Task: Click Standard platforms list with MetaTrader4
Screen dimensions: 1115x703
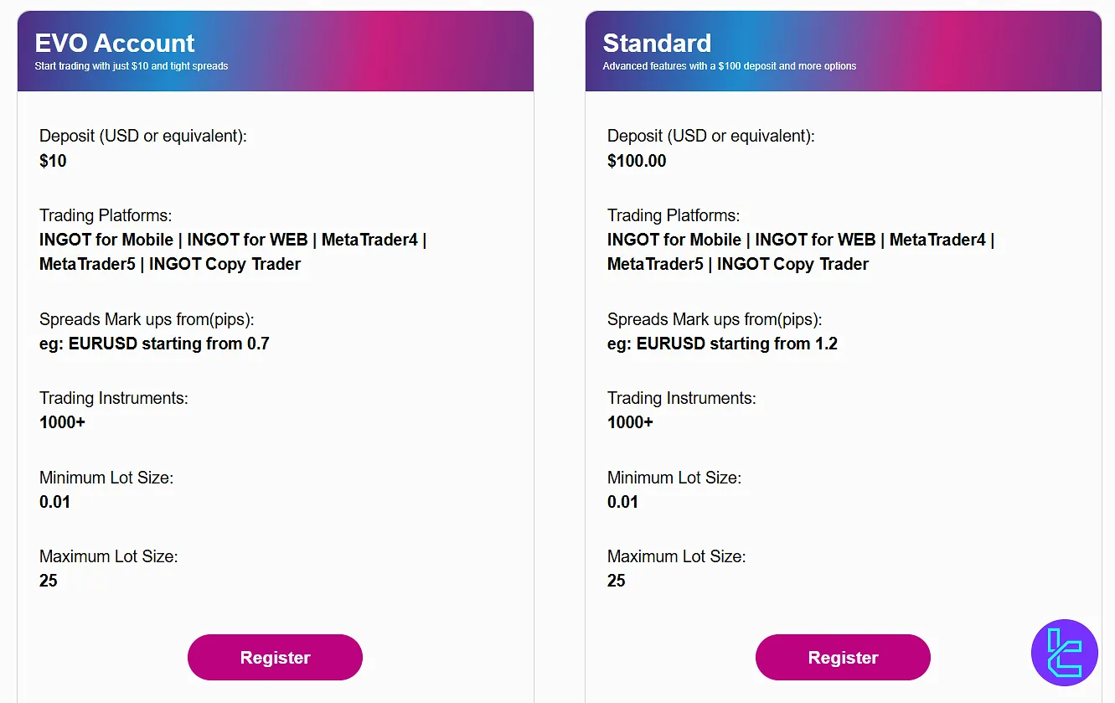Action: coord(801,252)
